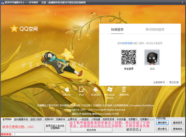Select the 一击定怪 tab

84,119
